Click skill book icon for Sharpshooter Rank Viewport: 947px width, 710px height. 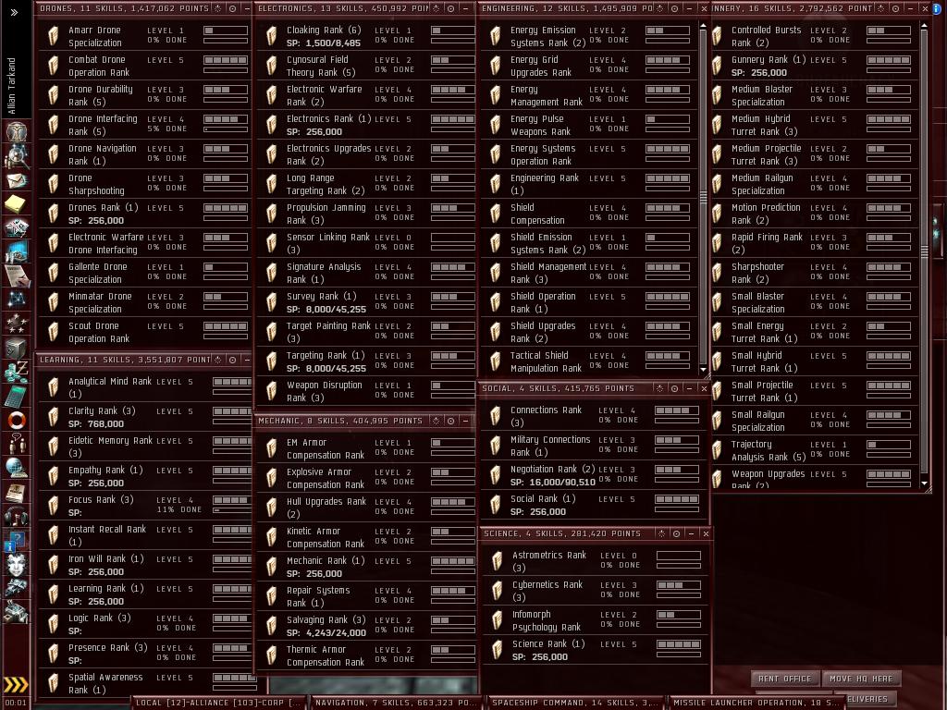717,273
